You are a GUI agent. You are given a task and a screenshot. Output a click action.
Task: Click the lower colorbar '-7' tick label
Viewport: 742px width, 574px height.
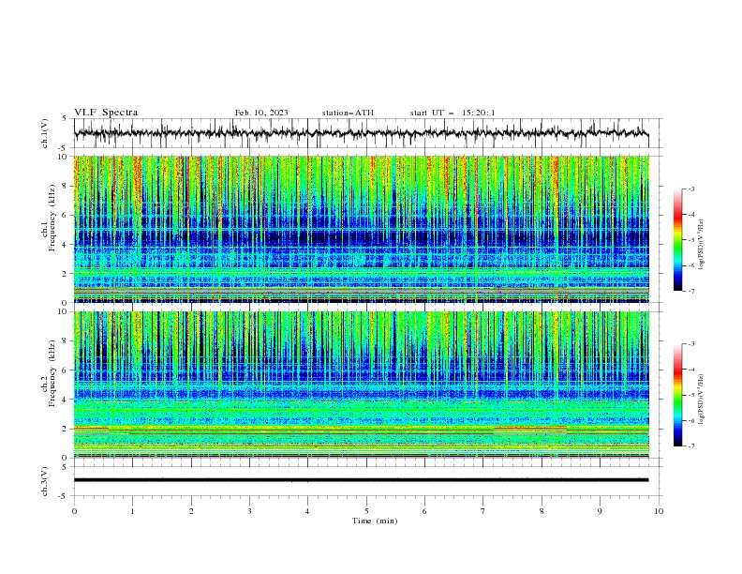[x=690, y=446]
